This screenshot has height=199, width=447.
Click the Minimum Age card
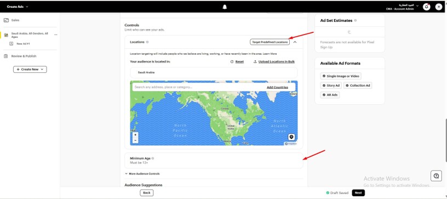click(214, 160)
